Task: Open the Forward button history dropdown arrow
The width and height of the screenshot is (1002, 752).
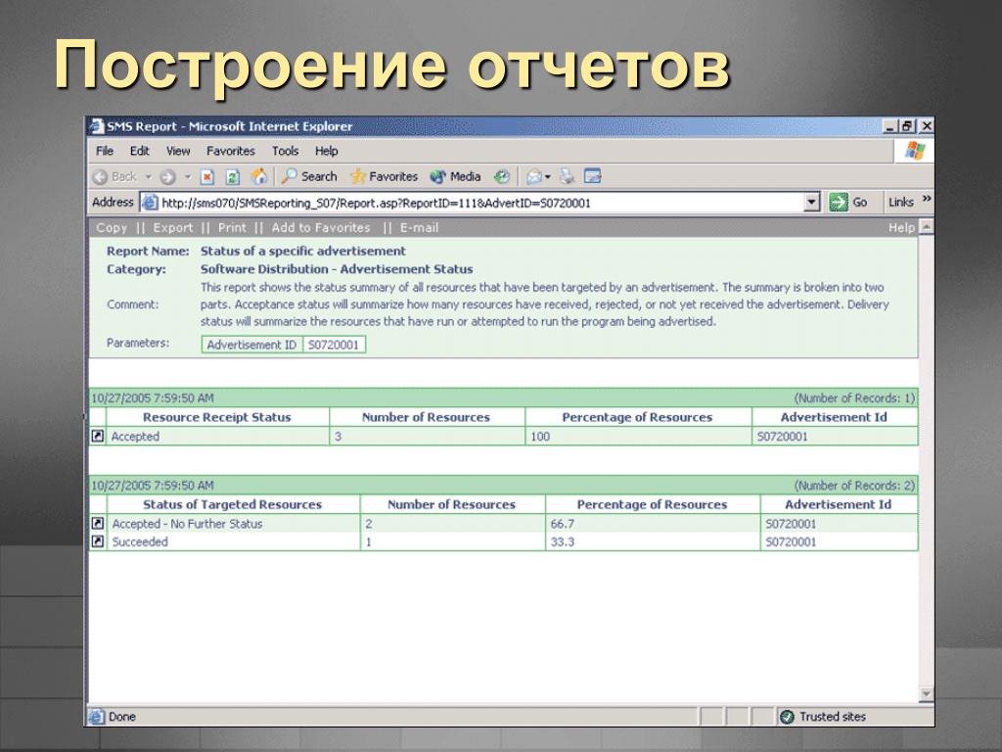Action: click(188, 177)
